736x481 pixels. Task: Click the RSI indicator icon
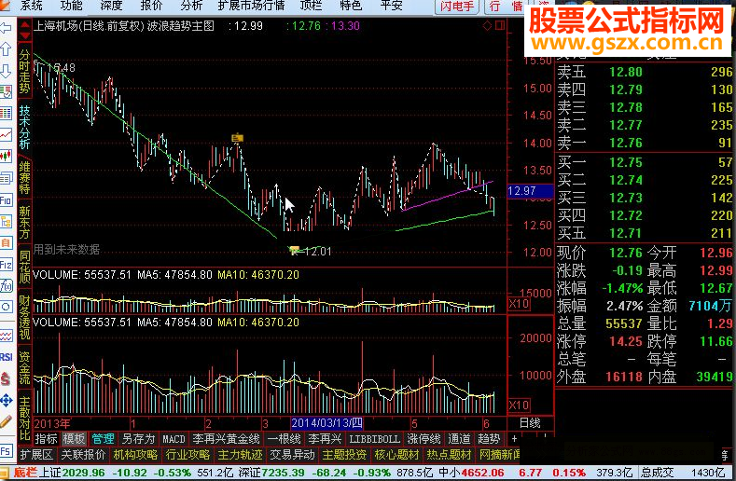click(x=7, y=357)
